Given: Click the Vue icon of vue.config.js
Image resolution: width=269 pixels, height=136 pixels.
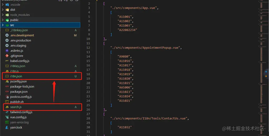Looking at the screenshot, I should [7, 117].
